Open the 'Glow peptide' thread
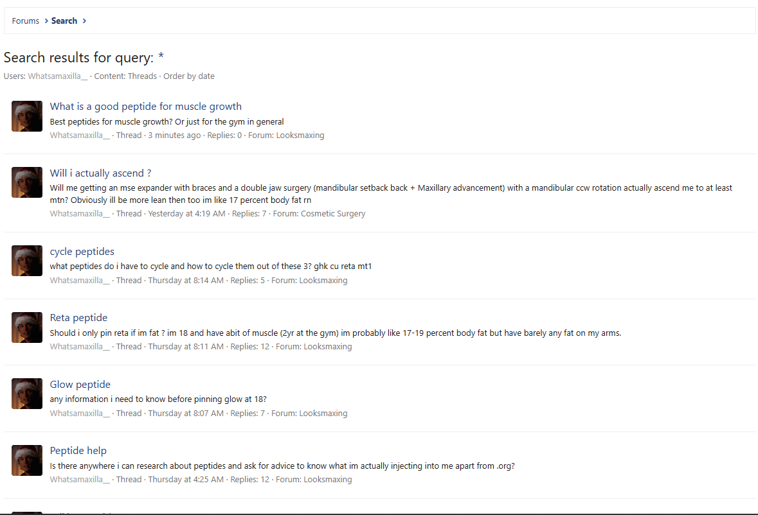758x515 pixels. click(80, 385)
